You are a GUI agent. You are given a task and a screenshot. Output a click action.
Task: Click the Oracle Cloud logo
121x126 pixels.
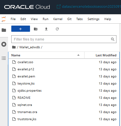coord(27,7)
